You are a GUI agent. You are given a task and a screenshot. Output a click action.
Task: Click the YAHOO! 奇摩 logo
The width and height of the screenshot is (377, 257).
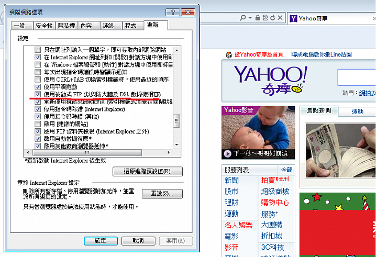click(270, 80)
